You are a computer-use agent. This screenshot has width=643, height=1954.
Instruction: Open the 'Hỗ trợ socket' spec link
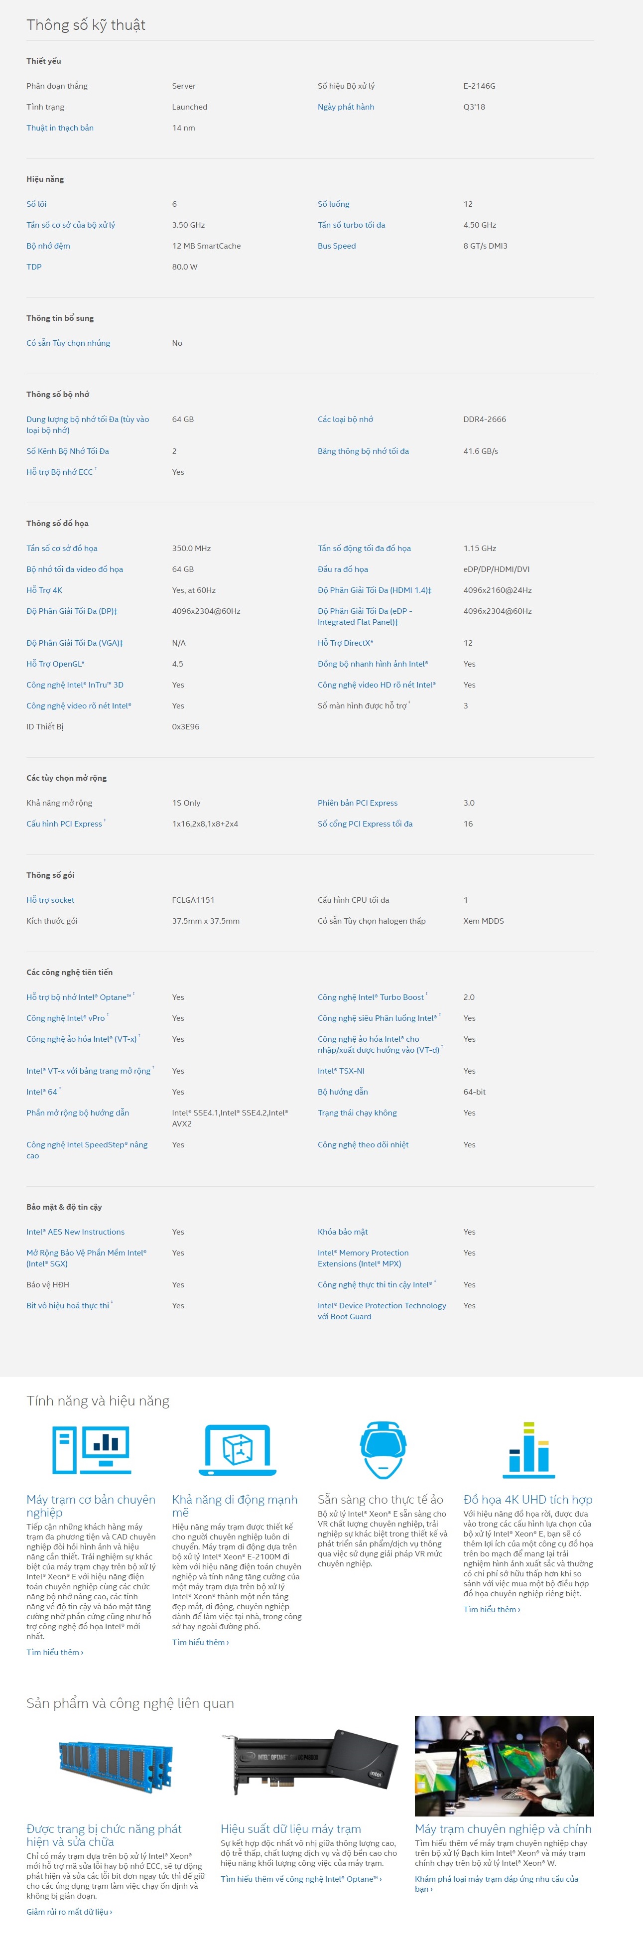[x=50, y=900]
